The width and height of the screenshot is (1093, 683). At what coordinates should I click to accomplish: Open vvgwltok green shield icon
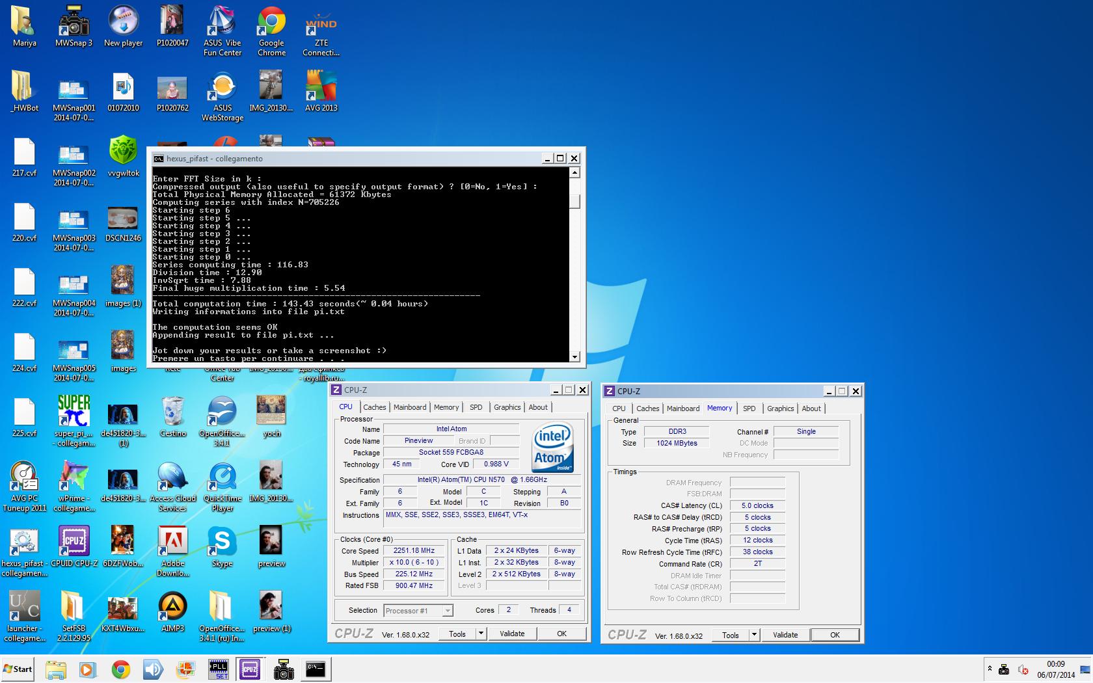[x=123, y=156]
